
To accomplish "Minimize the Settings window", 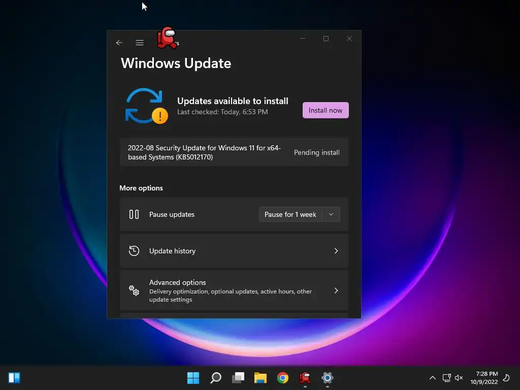I will point(303,39).
